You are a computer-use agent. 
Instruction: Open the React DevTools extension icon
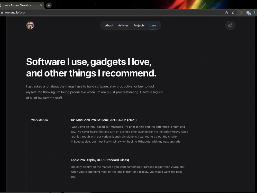point(254,12)
